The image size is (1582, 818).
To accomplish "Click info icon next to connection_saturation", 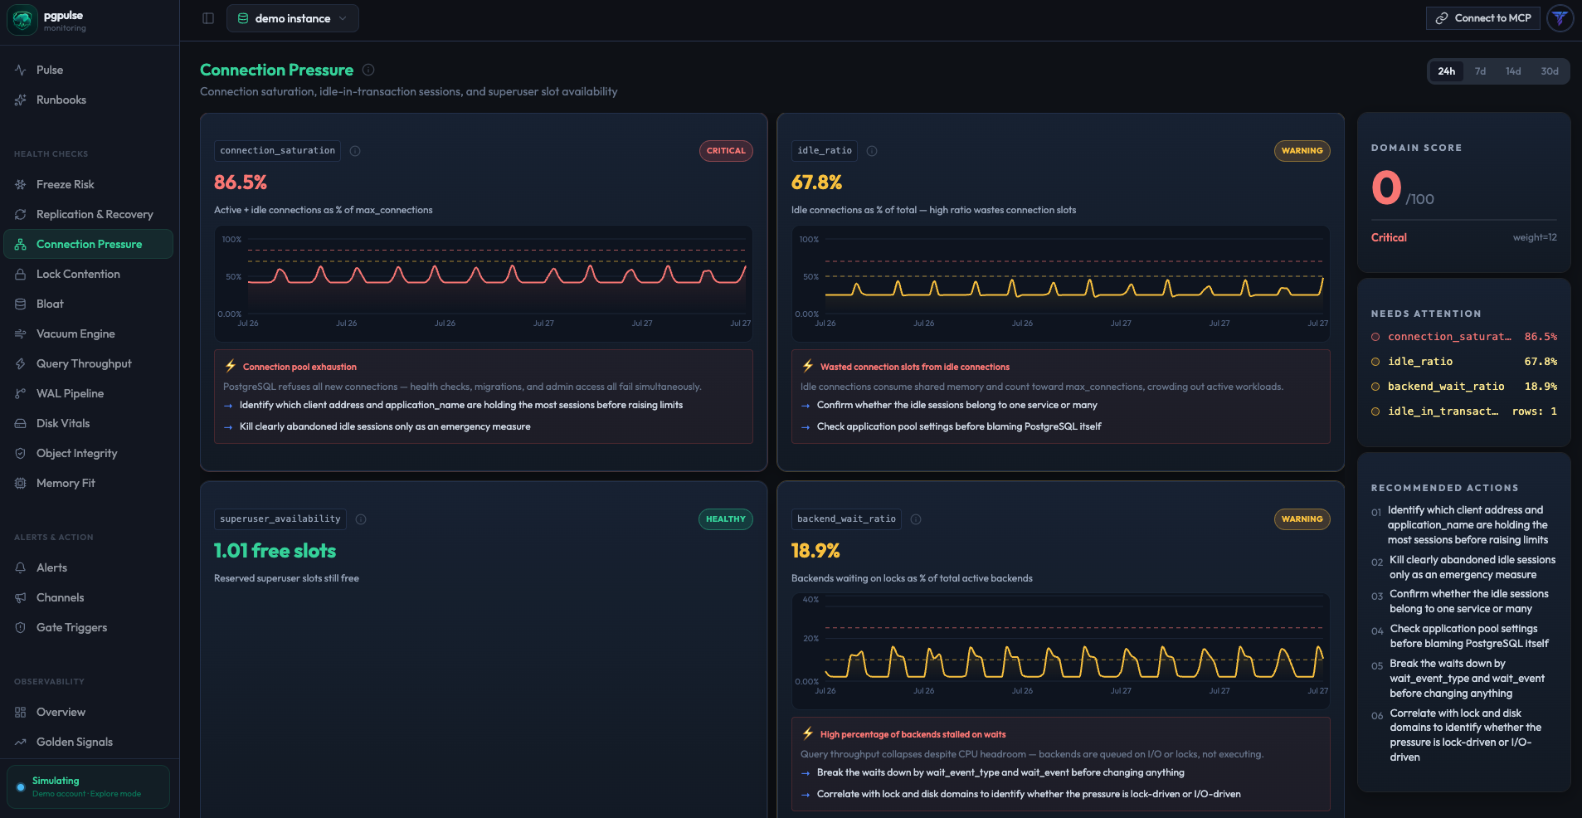I will point(355,151).
